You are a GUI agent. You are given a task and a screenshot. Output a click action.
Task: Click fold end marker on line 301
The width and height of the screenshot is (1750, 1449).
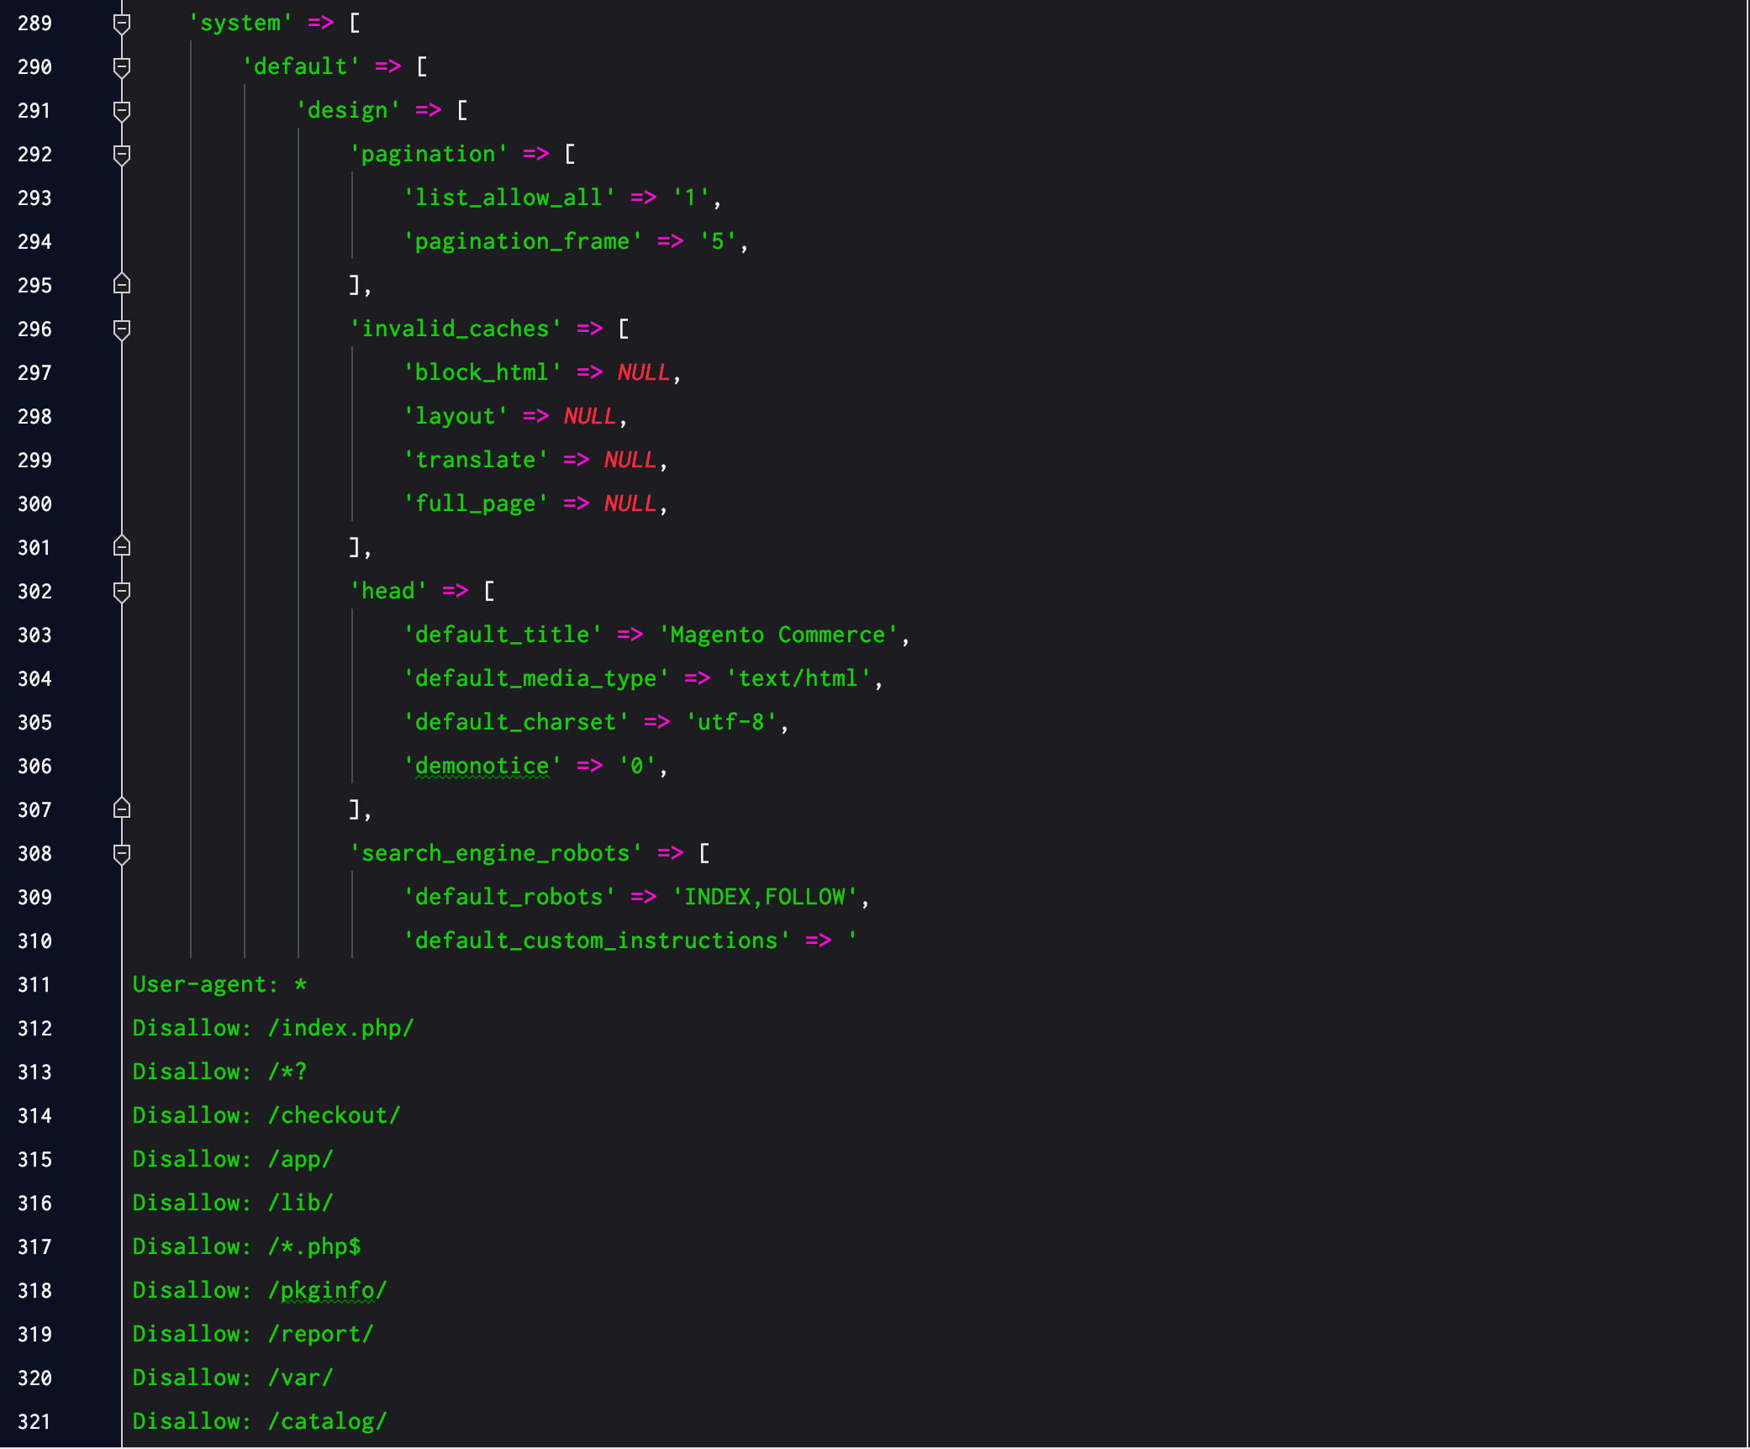pyautogui.click(x=122, y=547)
